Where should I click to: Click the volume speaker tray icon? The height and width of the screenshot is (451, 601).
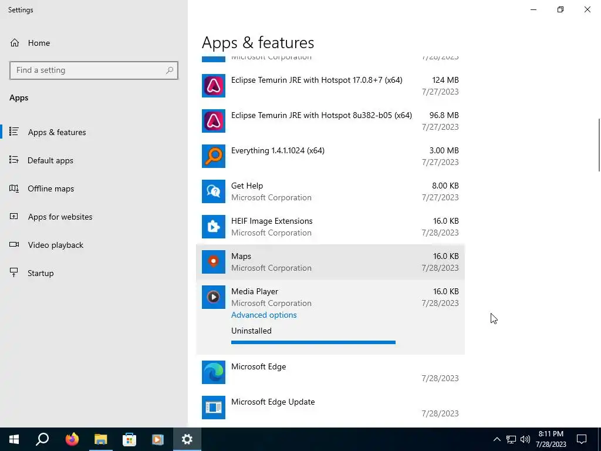pyautogui.click(x=525, y=439)
